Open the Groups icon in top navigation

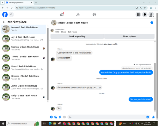[x=94, y=14]
